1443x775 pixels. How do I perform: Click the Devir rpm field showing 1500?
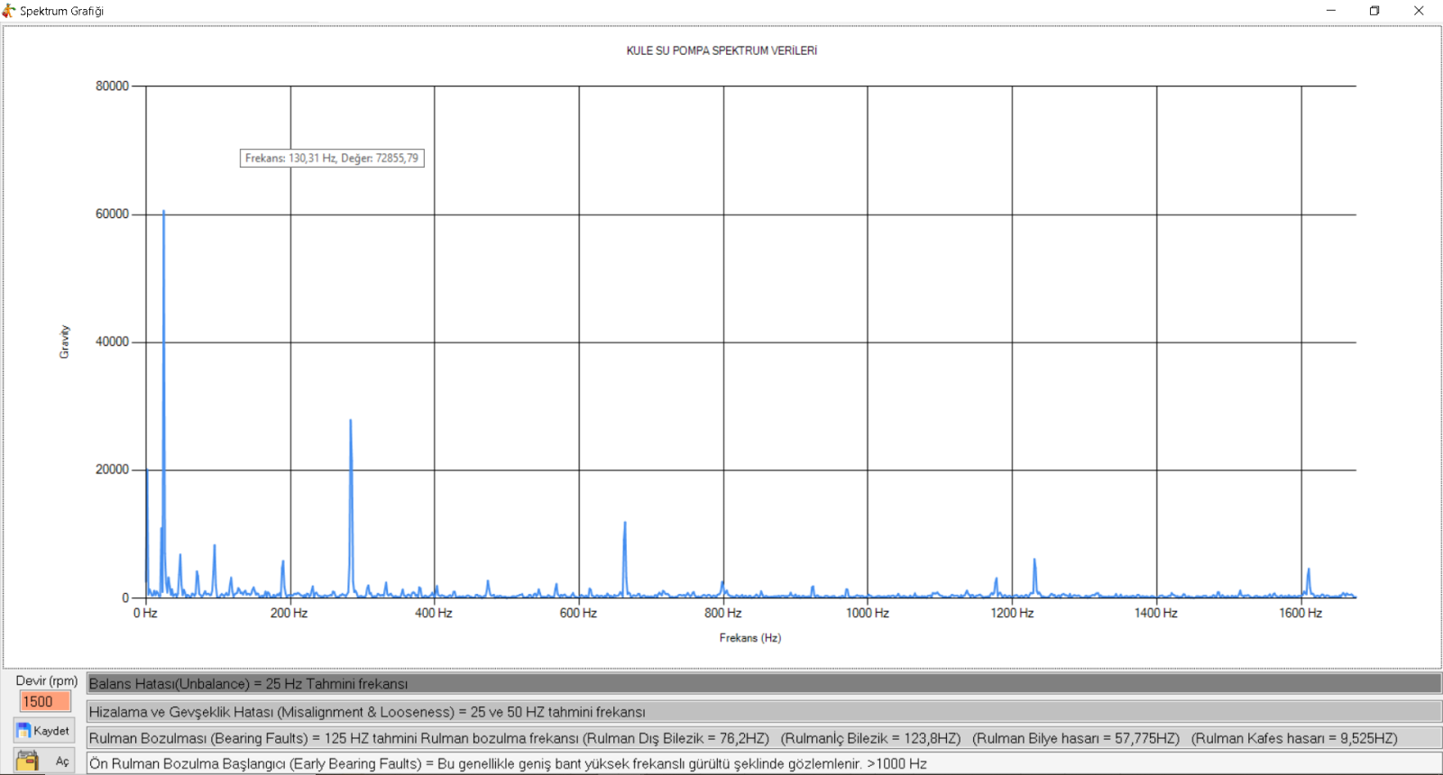[45, 701]
